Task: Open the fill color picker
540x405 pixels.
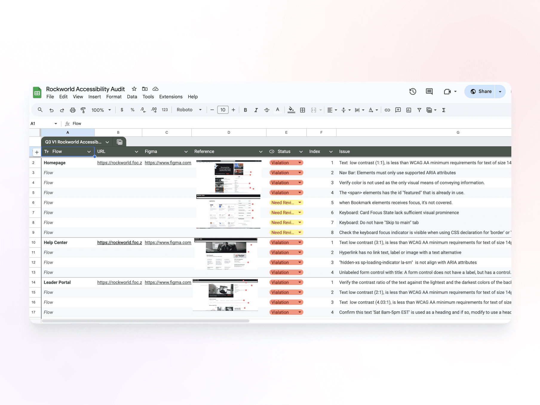Action: click(x=291, y=110)
